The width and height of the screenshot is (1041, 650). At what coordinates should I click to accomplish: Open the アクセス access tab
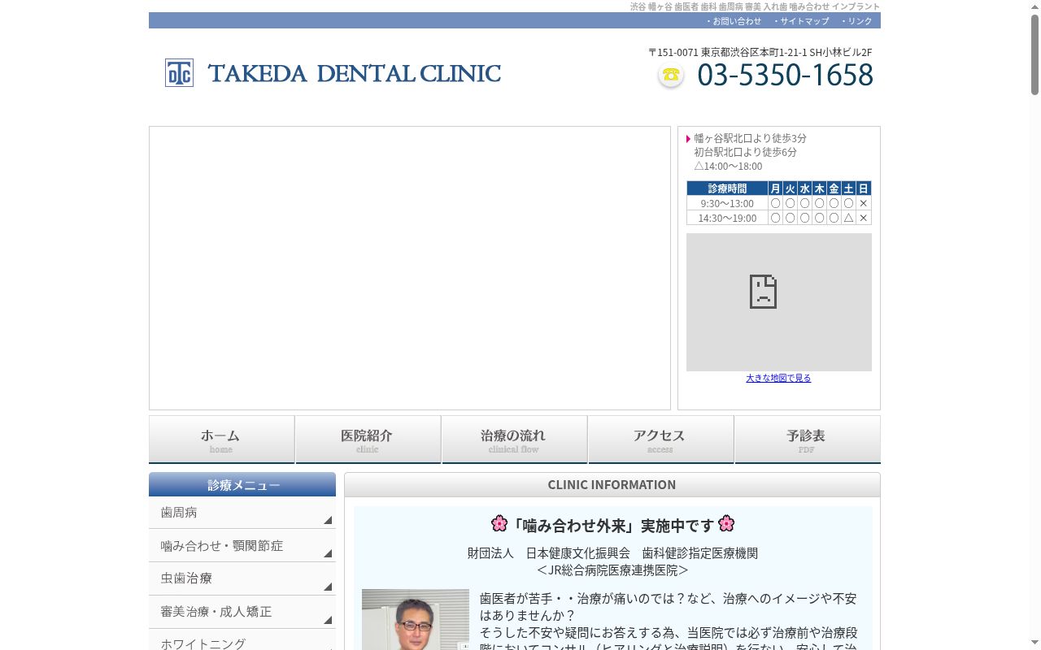pyautogui.click(x=660, y=440)
